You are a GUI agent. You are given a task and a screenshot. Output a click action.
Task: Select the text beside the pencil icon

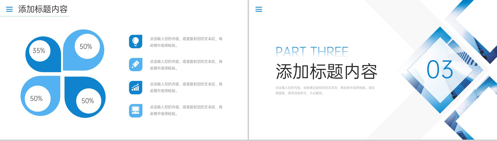186,65
